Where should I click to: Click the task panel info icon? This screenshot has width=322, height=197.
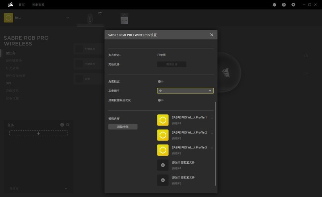[x=62, y=125]
